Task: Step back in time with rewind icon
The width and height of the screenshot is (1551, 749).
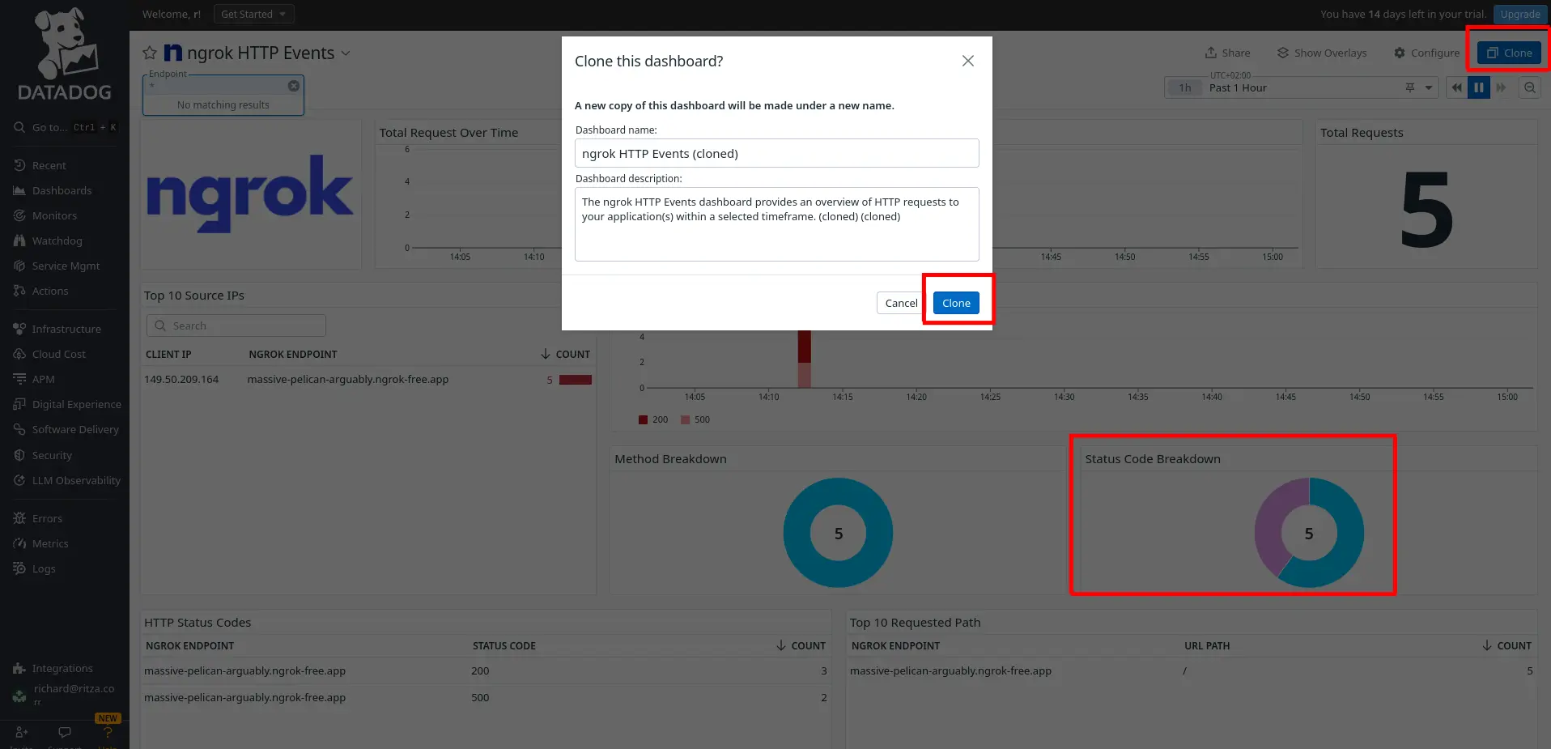Action: pyautogui.click(x=1457, y=87)
